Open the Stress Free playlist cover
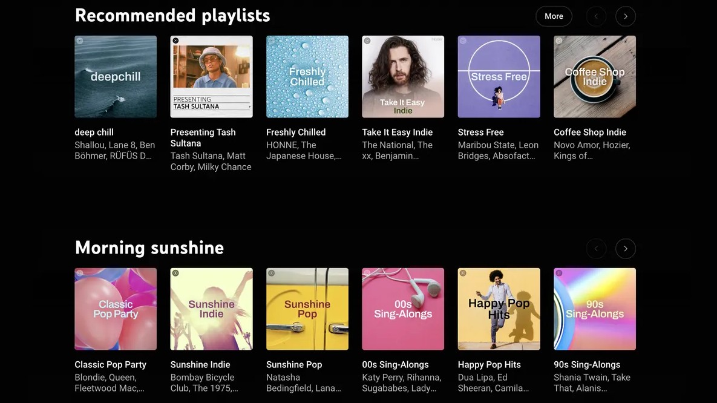Screen dimensions: 717x403 [499, 77]
